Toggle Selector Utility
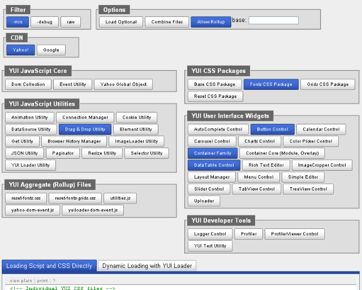Screen dimensions: 362x290 click(x=146, y=153)
